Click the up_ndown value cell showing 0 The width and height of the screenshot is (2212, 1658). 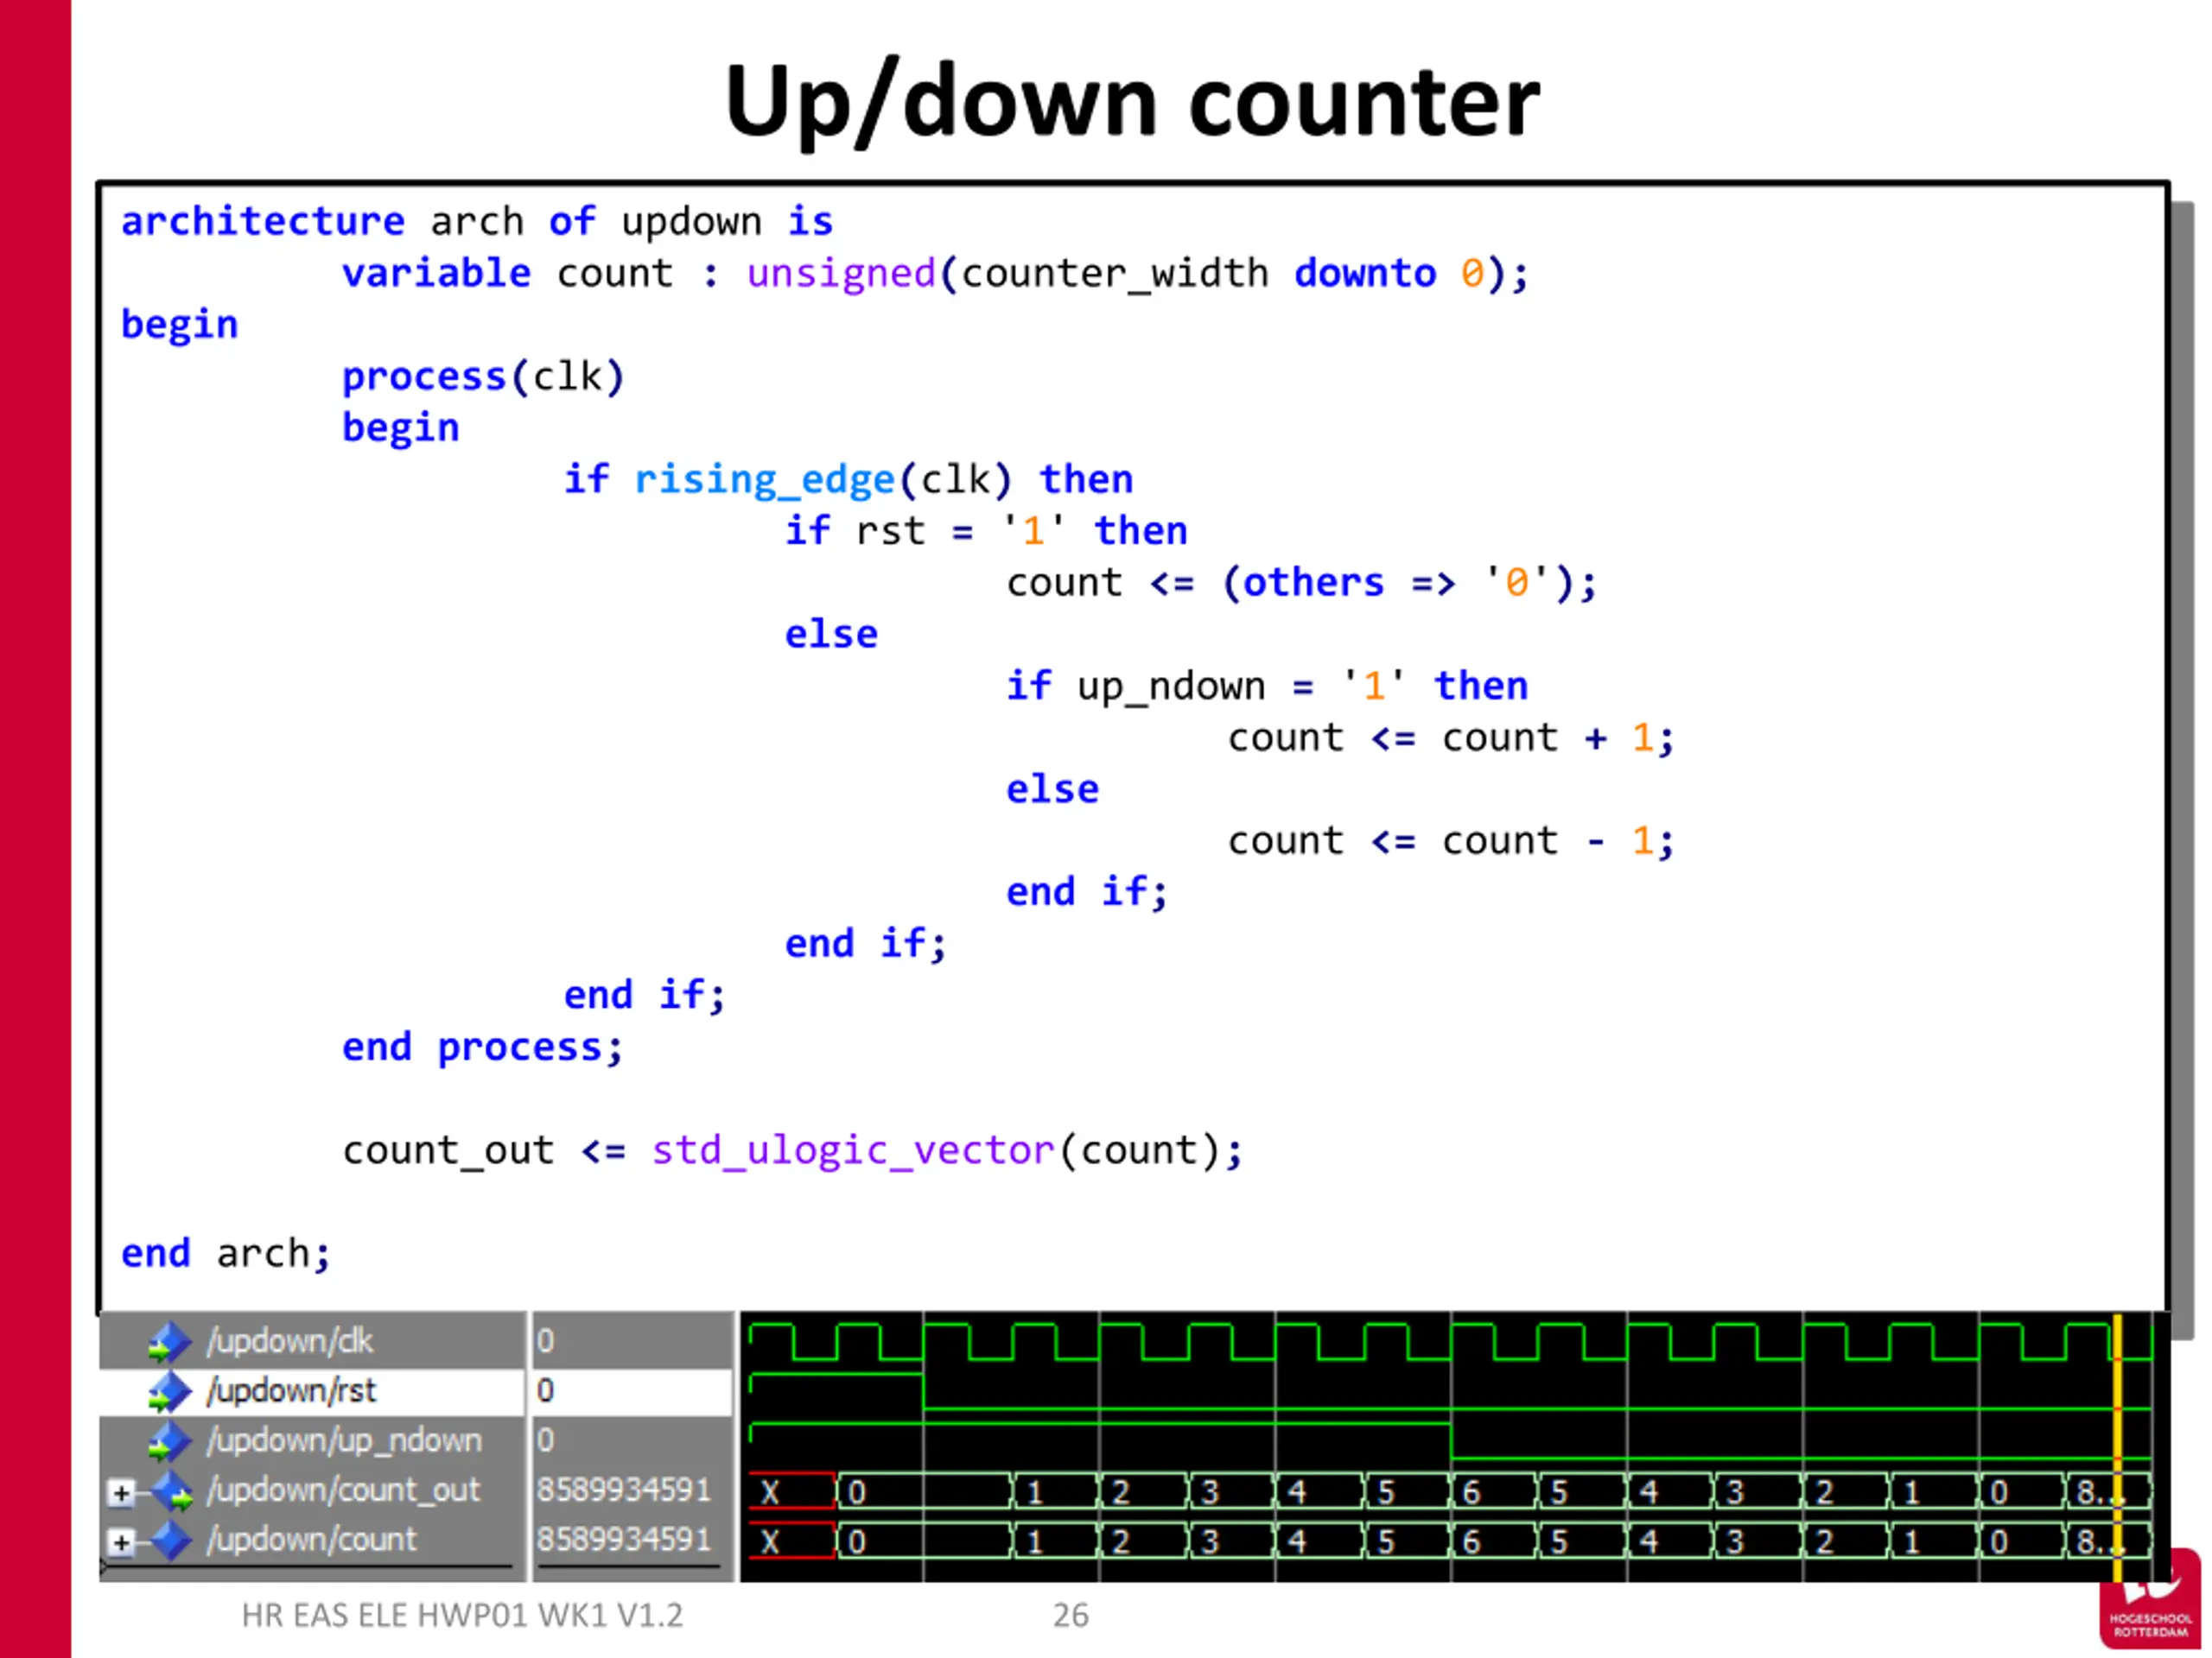tap(632, 1440)
